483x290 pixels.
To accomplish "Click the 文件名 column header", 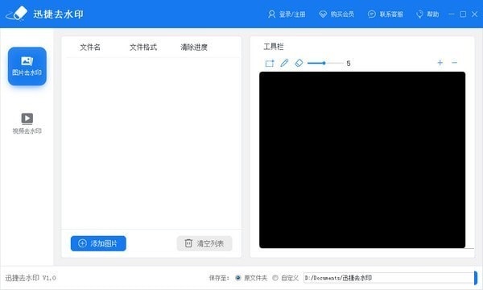I will (90, 48).
